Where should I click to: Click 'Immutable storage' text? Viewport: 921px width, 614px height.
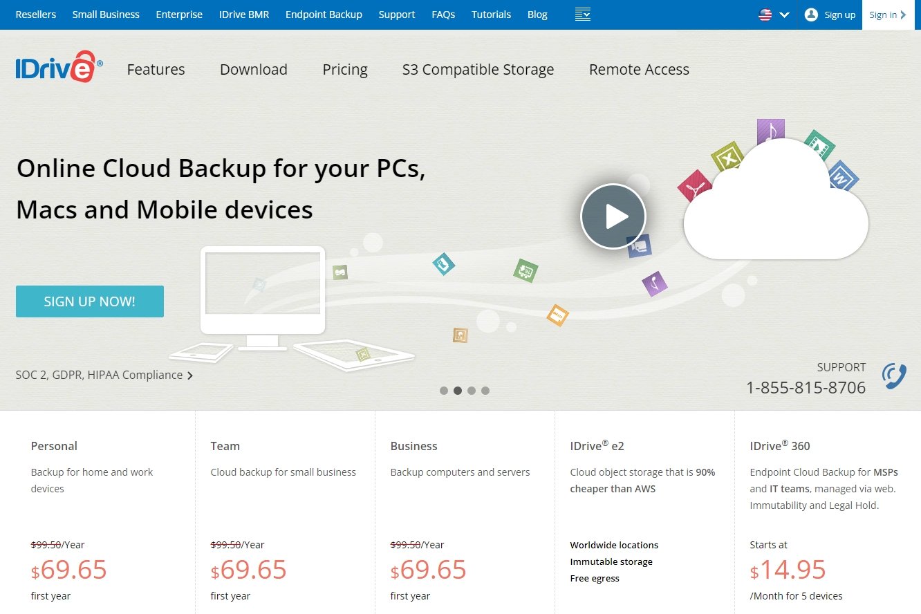611,561
